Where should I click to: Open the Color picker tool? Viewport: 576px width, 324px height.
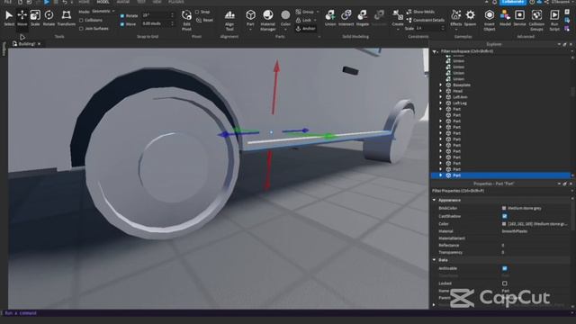pos(285,20)
